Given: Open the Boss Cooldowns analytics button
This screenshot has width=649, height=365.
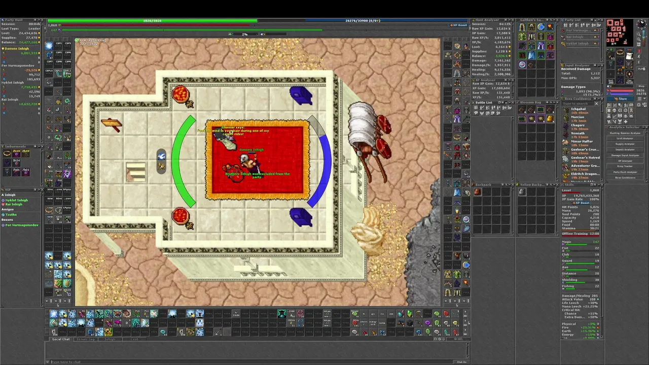Looking at the screenshot, I should (625, 177).
